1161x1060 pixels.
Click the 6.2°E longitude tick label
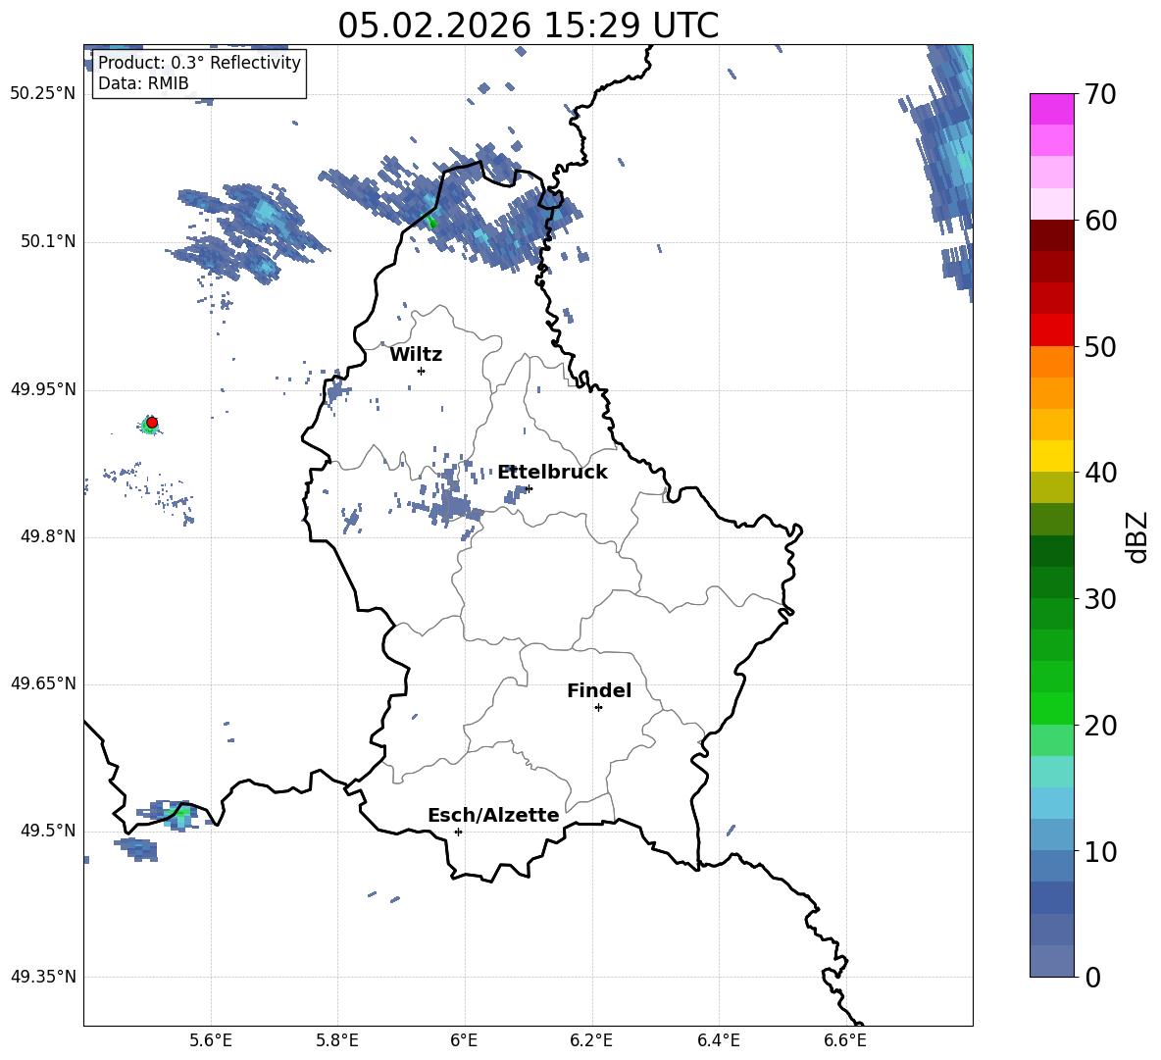591,1040
